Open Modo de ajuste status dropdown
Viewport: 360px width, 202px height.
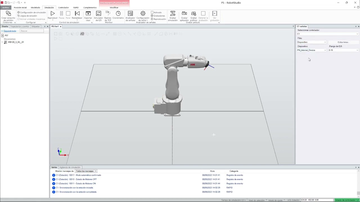pyautogui.click(x=276, y=200)
